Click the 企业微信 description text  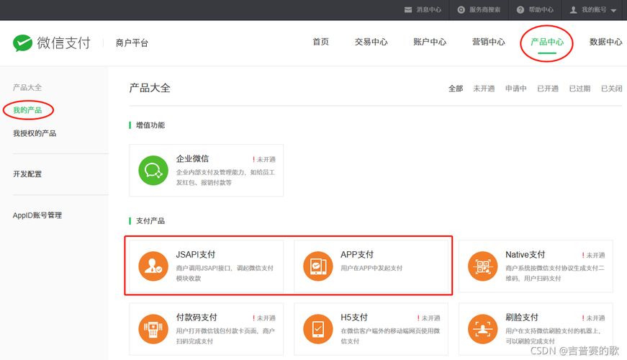coord(225,177)
